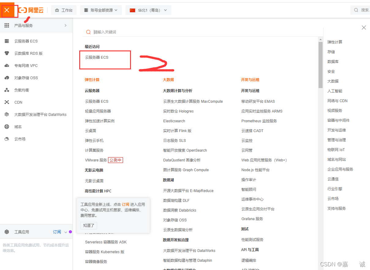Click the 知道了 button in the tooltip
Viewport: 370px width, 270px height.
click(88, 225)
